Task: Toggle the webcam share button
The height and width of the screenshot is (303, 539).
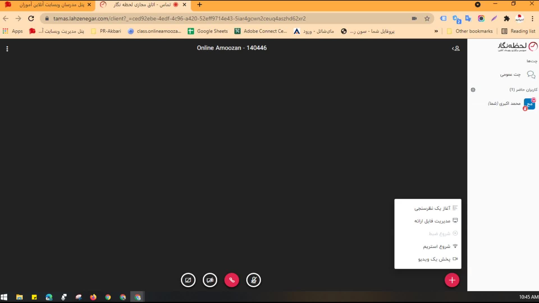Action: pos(210,280)
